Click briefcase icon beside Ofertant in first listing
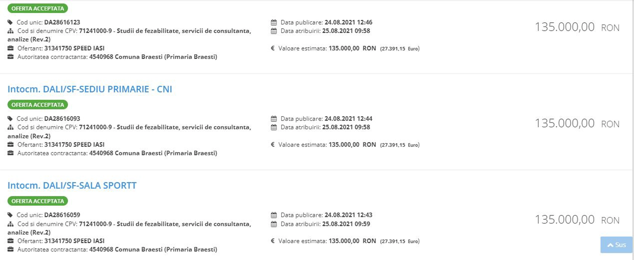Viewport: 634px width, 260px height. pyautogui.click(x=10, y=48)
